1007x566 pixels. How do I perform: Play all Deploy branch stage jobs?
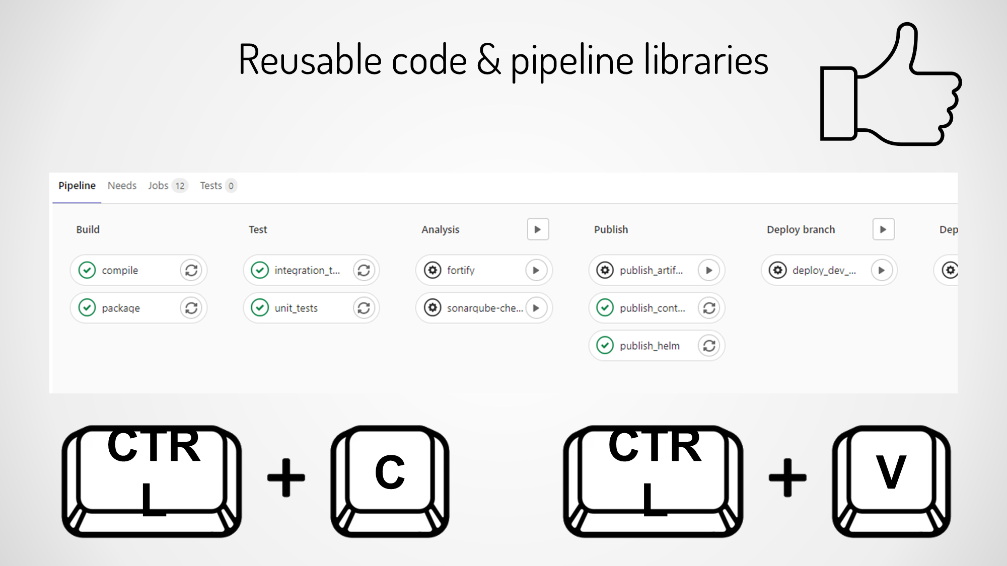coord(883,229)
